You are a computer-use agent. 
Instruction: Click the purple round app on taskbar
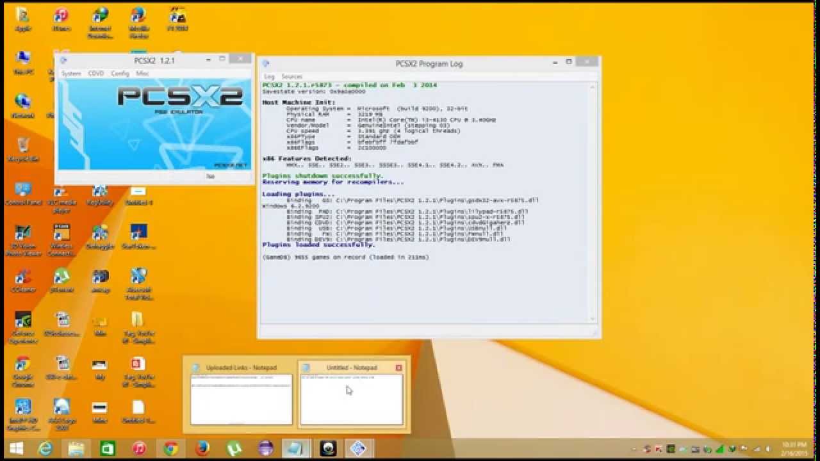(265, 448)
